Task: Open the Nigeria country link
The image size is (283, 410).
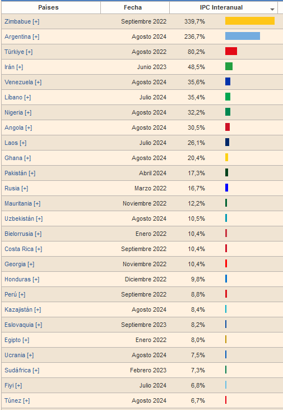Action: (x=13, y=112)
